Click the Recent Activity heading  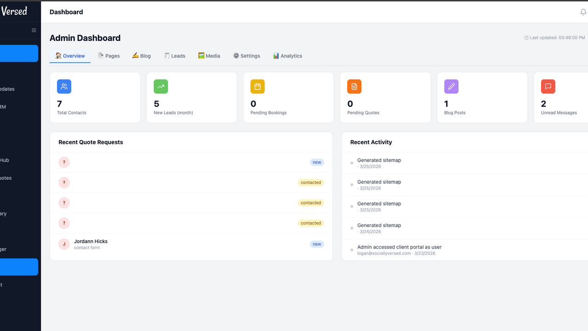pyautogui.click(x=371, y=142)
